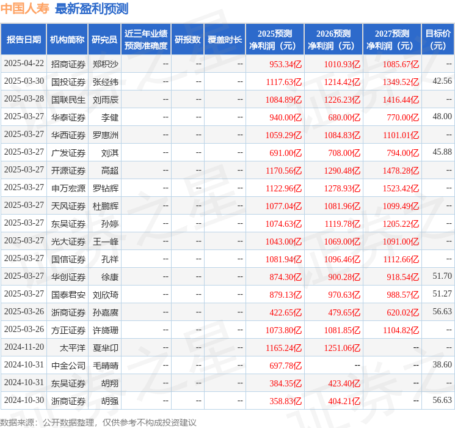Click the 358.83亿 profit value
Image resolution: width=455 pixels, height=428 pixels.
click(286, 401)
